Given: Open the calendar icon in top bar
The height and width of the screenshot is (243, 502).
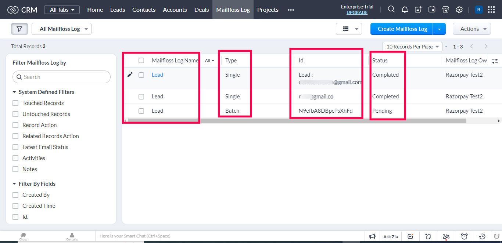Looking at the screenshot, I should (x=432, y=10).
